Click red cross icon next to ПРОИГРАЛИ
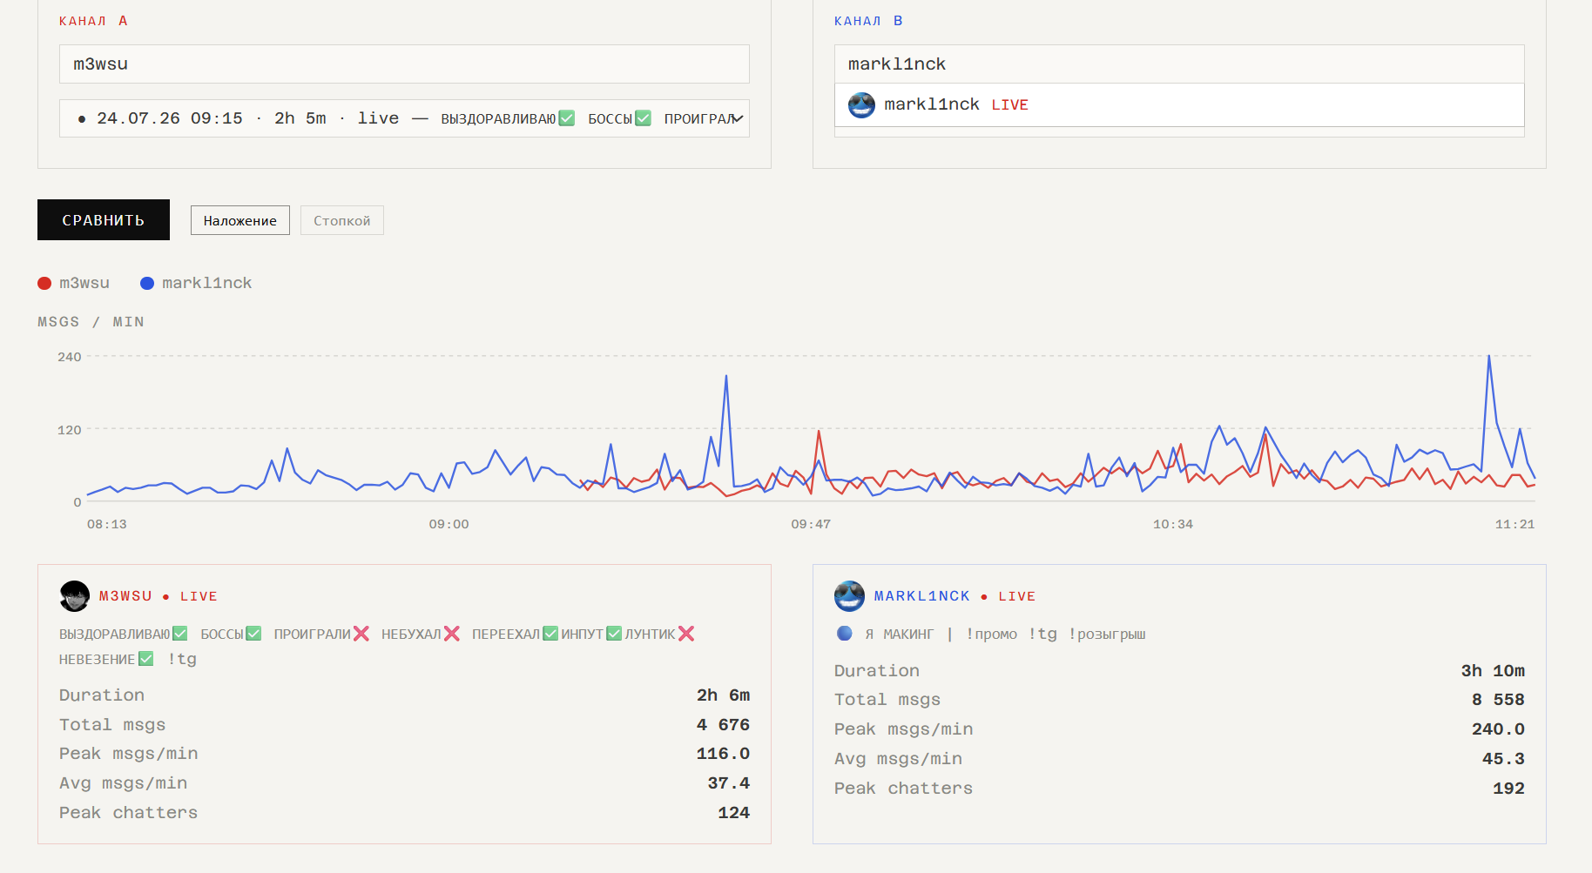This screenshot has width=1592, height=873. pos(361,634)
